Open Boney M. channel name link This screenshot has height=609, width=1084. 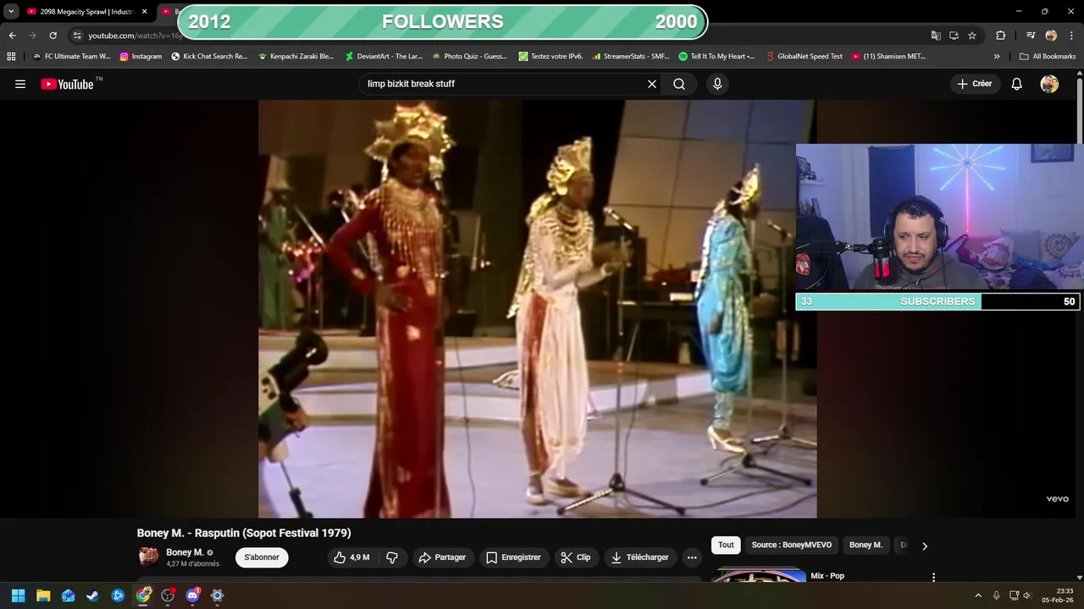(x=185, y=552)
